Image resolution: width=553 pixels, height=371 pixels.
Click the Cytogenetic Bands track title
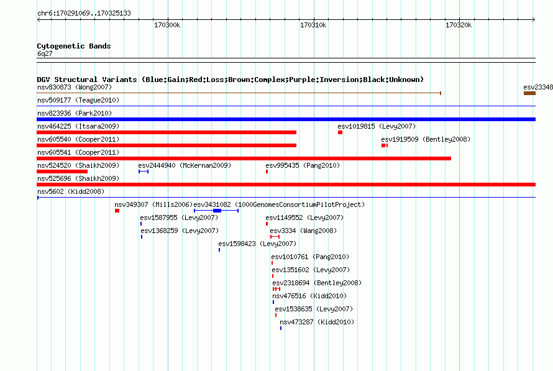point(74,46)
